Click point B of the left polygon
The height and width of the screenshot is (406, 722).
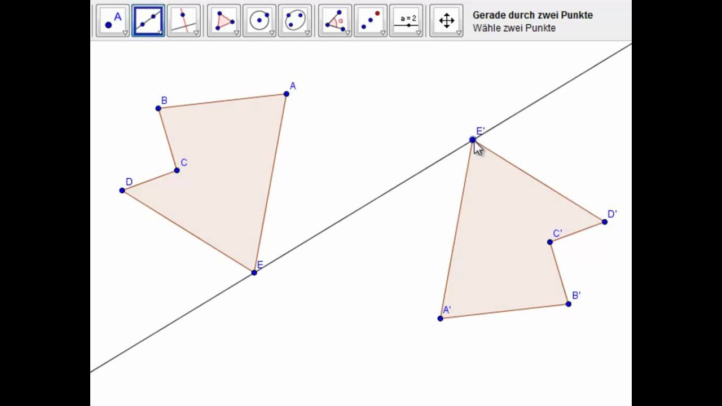click(x=159, y=108)
